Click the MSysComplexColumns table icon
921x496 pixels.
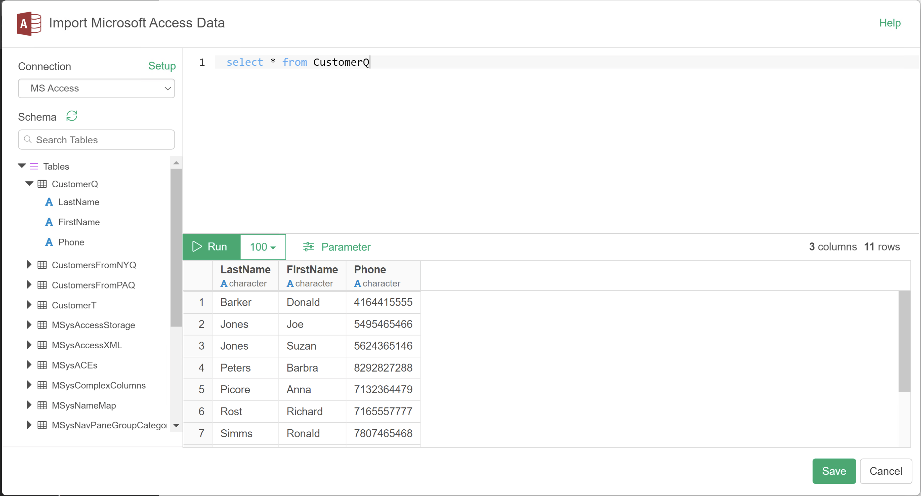(42, 385)
